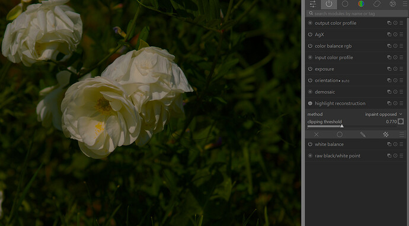The width and height of the screenshot is (409, 226).
Task: Reset the exposure module parameters
Action: pos(395,69)
